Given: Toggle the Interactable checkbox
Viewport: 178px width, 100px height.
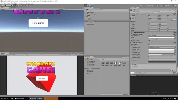Looking at the screenshot, I should click(149, 44).
